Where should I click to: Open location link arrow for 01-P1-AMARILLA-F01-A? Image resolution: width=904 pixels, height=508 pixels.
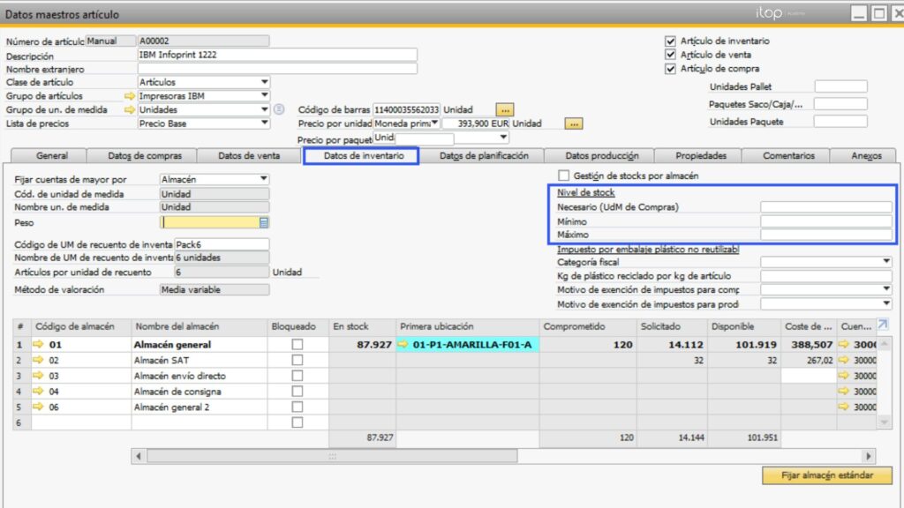tap(403, 345)
